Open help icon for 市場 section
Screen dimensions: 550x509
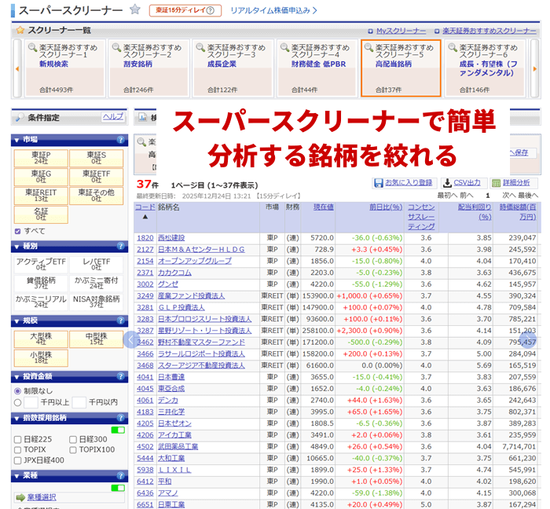point(120,140)
